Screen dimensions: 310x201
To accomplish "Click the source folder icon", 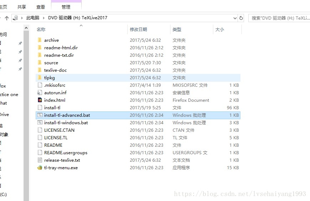I will 40,63.
